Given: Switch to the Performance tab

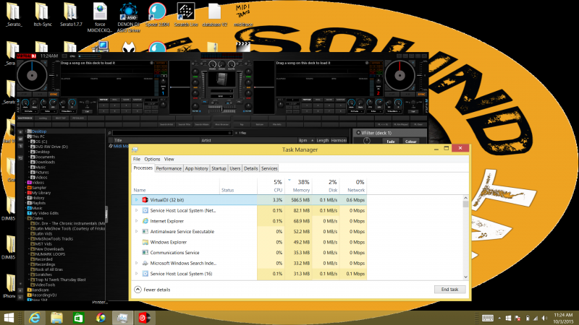Looking at the screenshot, I should [x=169, y=168].
